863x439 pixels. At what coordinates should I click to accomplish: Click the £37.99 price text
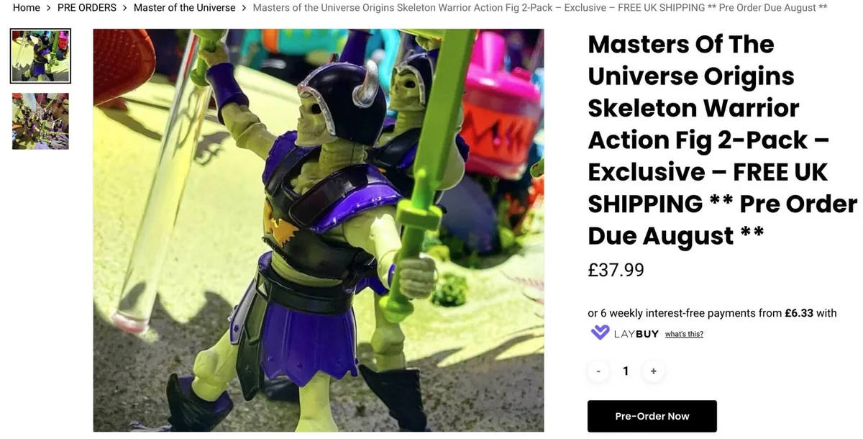click(x=616, y=270)
